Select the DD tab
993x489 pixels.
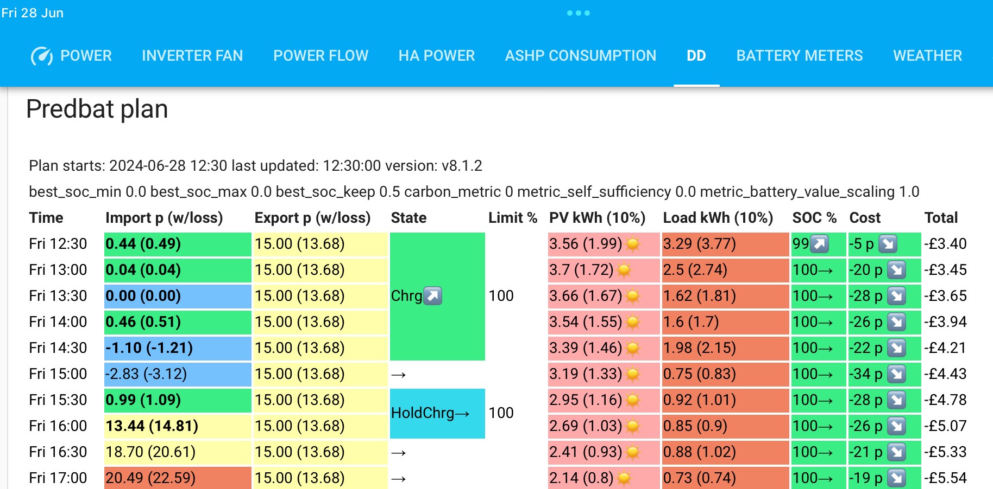[x=696, y=56]
